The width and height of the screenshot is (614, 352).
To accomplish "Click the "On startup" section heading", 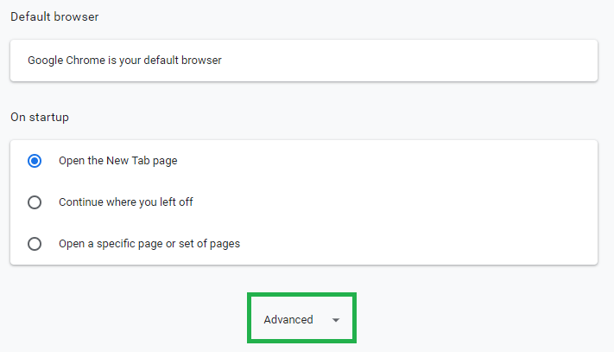I will (40, 117).
